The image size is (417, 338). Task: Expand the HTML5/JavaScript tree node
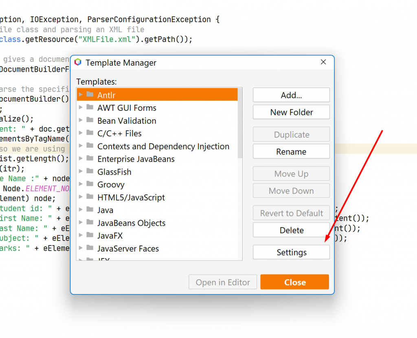[81, 197]
